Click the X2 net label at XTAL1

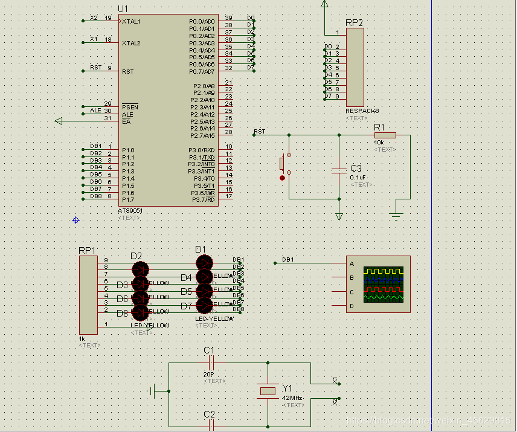(94, 18)
